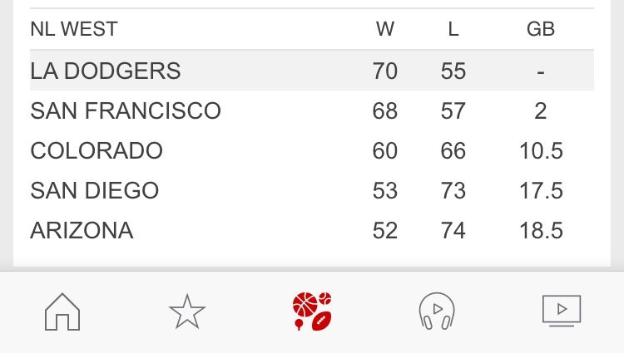Open the Arizona team row
Viewport: 624px width, 353px height.
click(312, 230)
